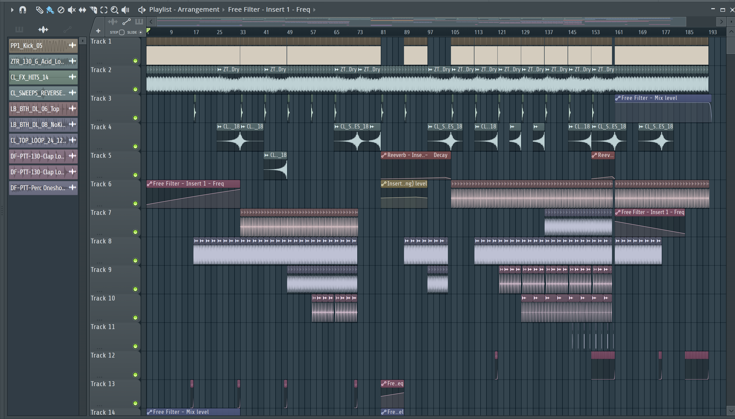
Task: Mute Track 1 with its green light
Action: click(x=135, y=61)
